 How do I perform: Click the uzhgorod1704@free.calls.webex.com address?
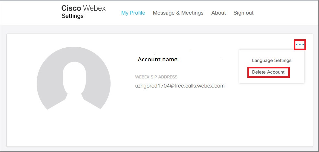click(x=180, y=86)
